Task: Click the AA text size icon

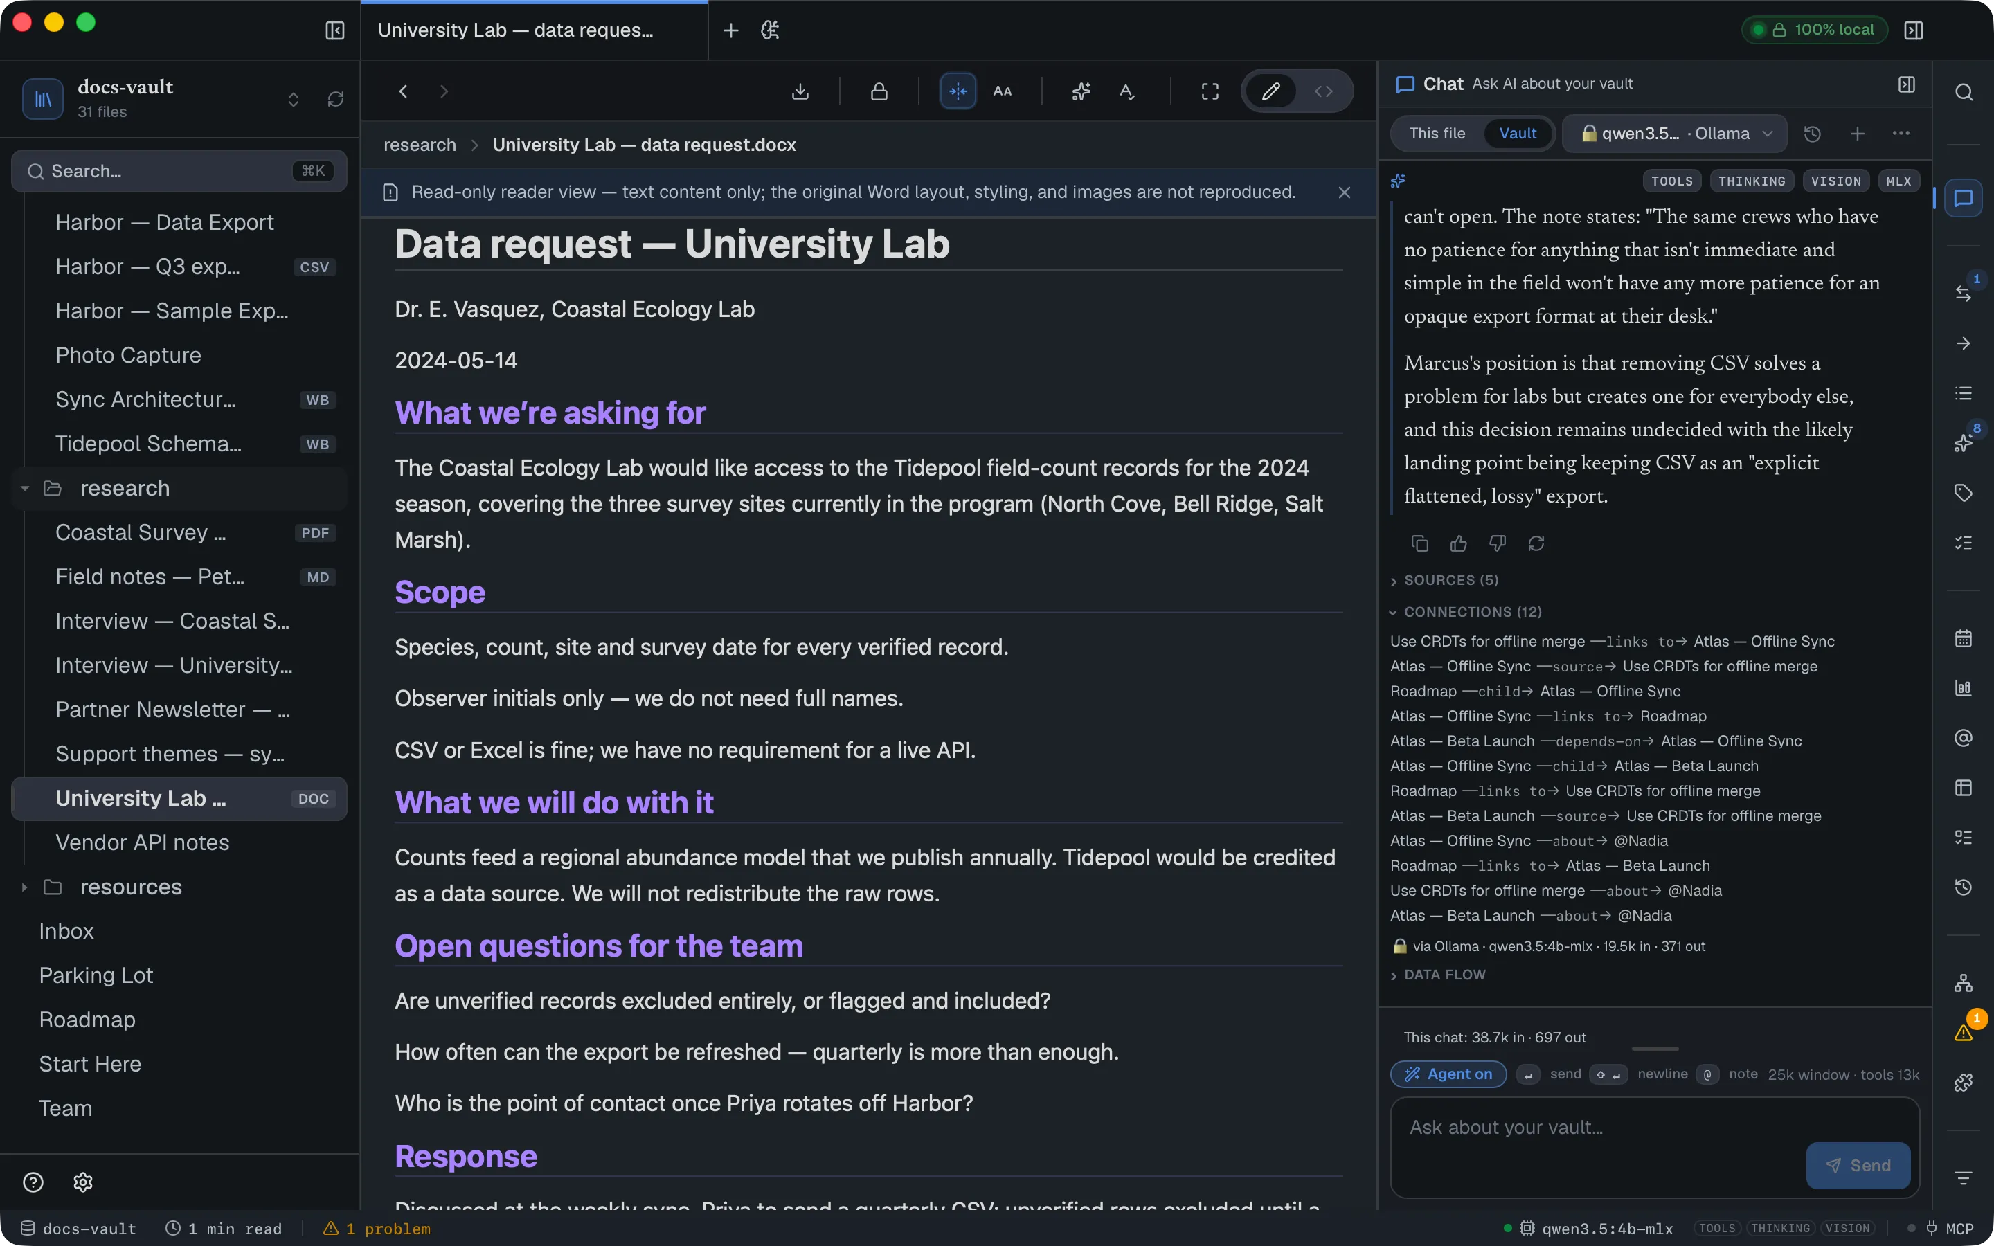Action: 1002,91
